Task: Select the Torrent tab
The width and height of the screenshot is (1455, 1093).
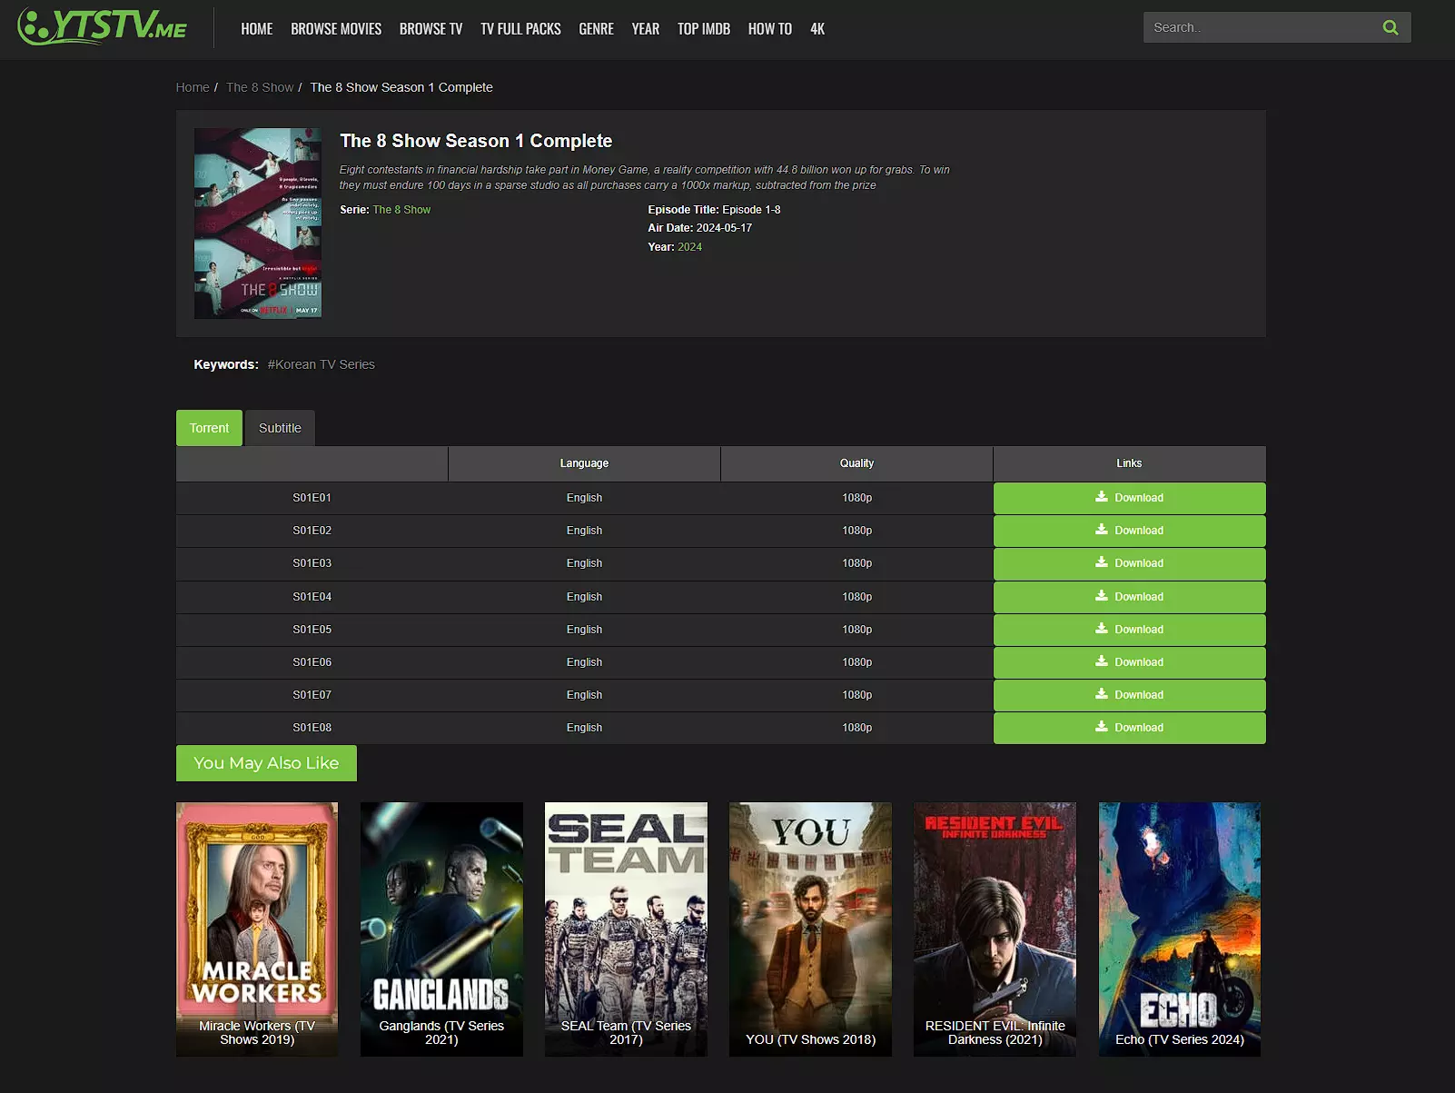Action: click(x=209, y=428)
